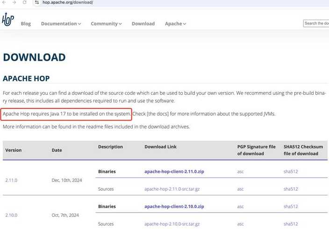Click the DOWNLOAD page heading

point(34,57)
